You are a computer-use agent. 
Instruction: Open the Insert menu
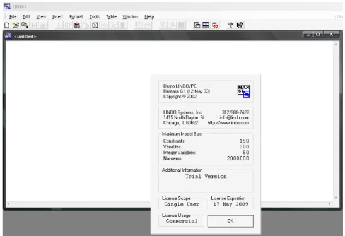[x=57, y=17]
